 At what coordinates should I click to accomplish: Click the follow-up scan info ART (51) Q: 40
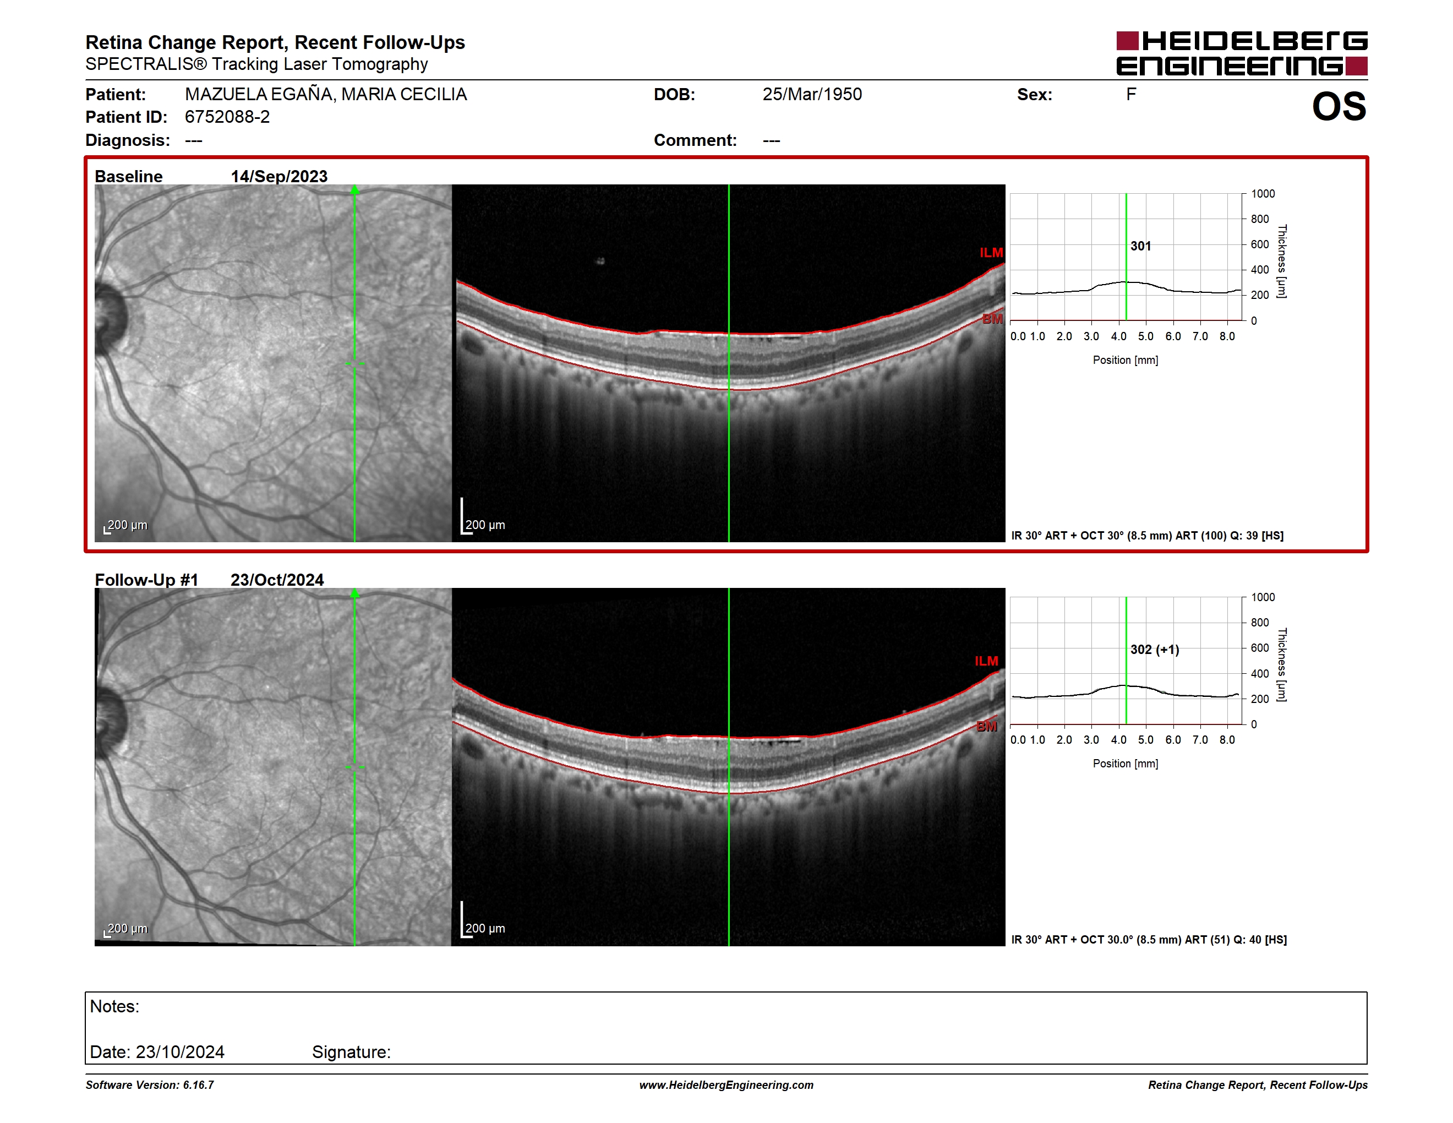(x=1149, y=939)
